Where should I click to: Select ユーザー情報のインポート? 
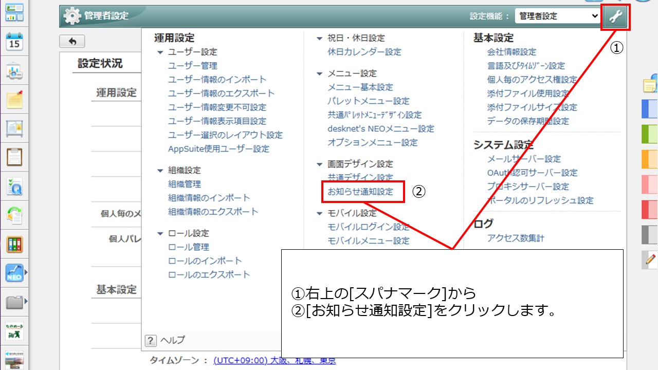pyautogui.click(x=217, y=80)
